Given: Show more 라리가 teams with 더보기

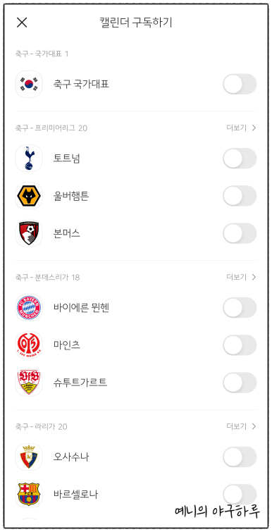Looking at the screenshot, I should (242, 426).
